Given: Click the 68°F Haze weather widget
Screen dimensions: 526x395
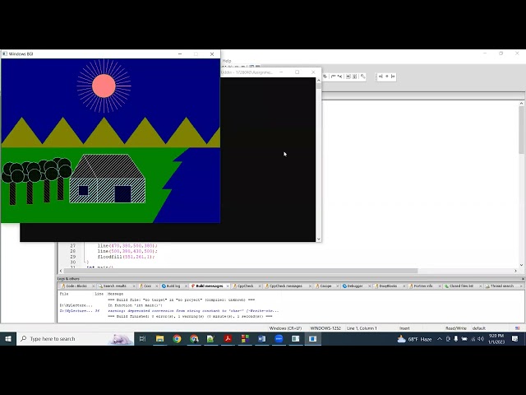Looking at the screenshot, I should point(414,339).
